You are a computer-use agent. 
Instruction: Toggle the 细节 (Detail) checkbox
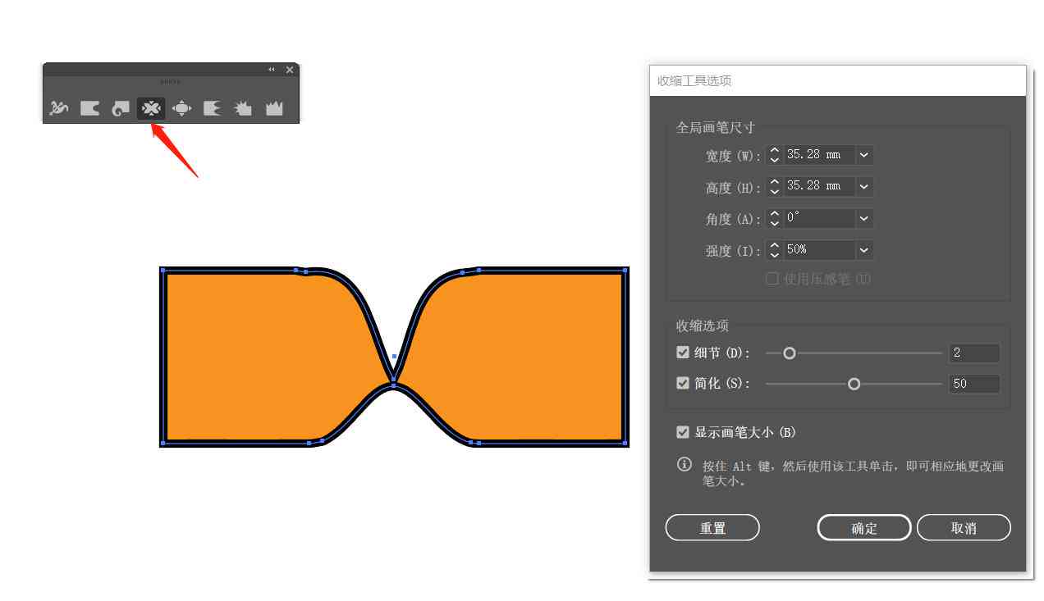683,353
